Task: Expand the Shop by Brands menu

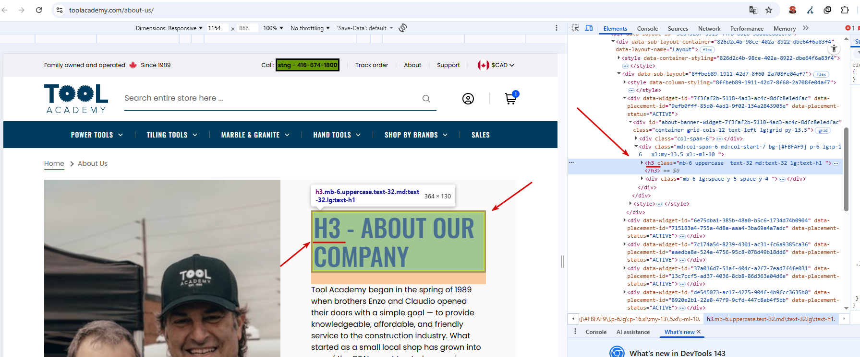Action: click(x=416, y=135)
